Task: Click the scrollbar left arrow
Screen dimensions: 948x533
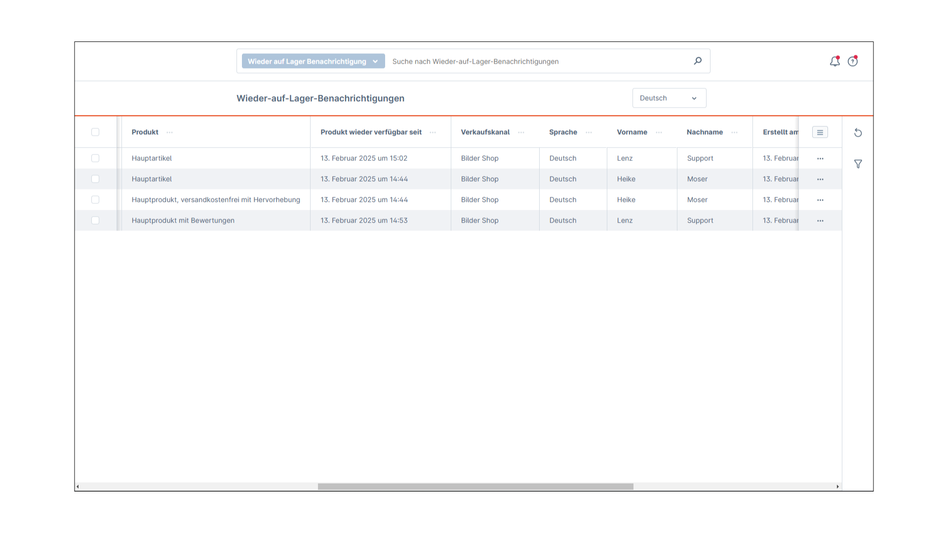Action: (x=78, y=487)
